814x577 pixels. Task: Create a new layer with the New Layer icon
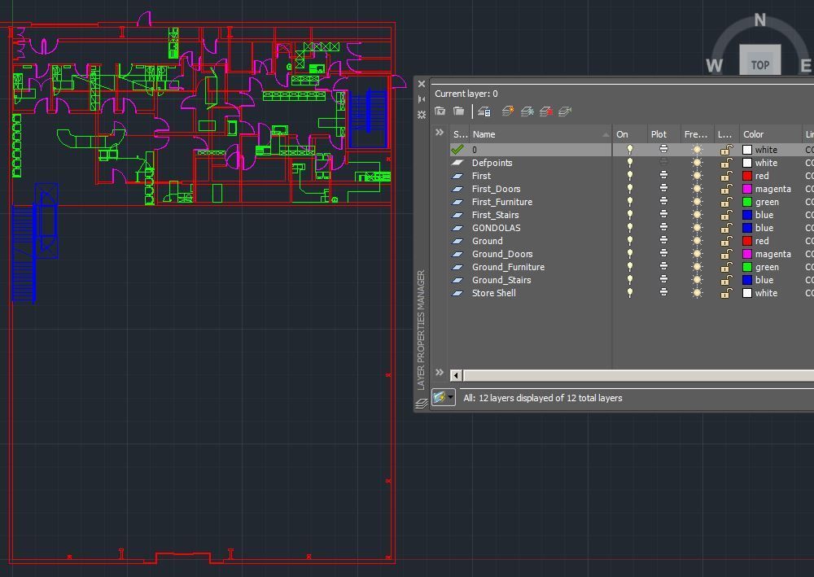point(508,111)
